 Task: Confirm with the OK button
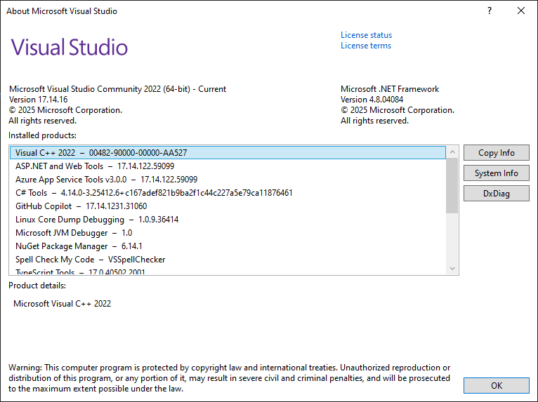coord(496,386)
